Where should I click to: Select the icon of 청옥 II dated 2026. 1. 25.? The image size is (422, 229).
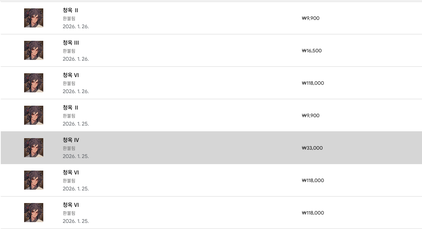pos(34,115)
